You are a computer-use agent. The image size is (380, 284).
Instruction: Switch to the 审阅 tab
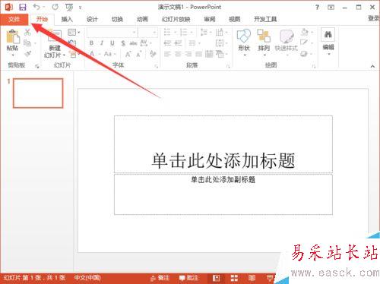[x=210, y=19]
